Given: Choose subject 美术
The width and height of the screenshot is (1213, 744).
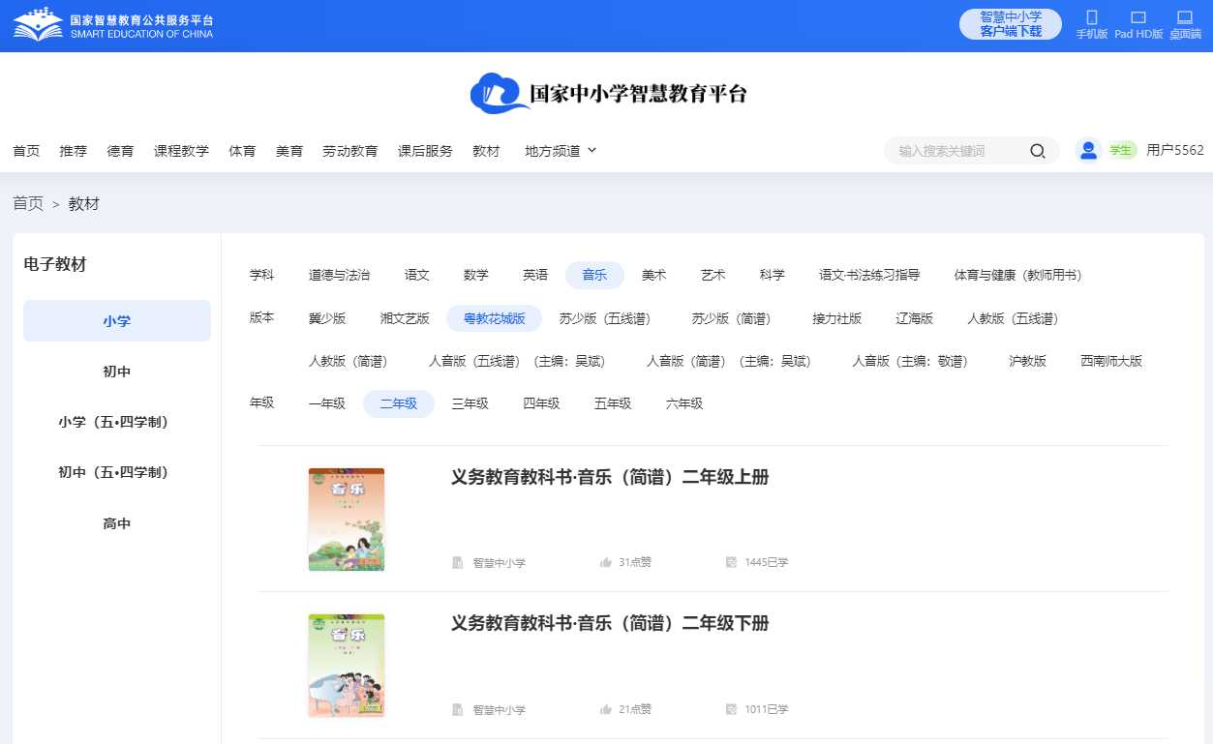Looking at the screenshot, I should click(654, 275).
